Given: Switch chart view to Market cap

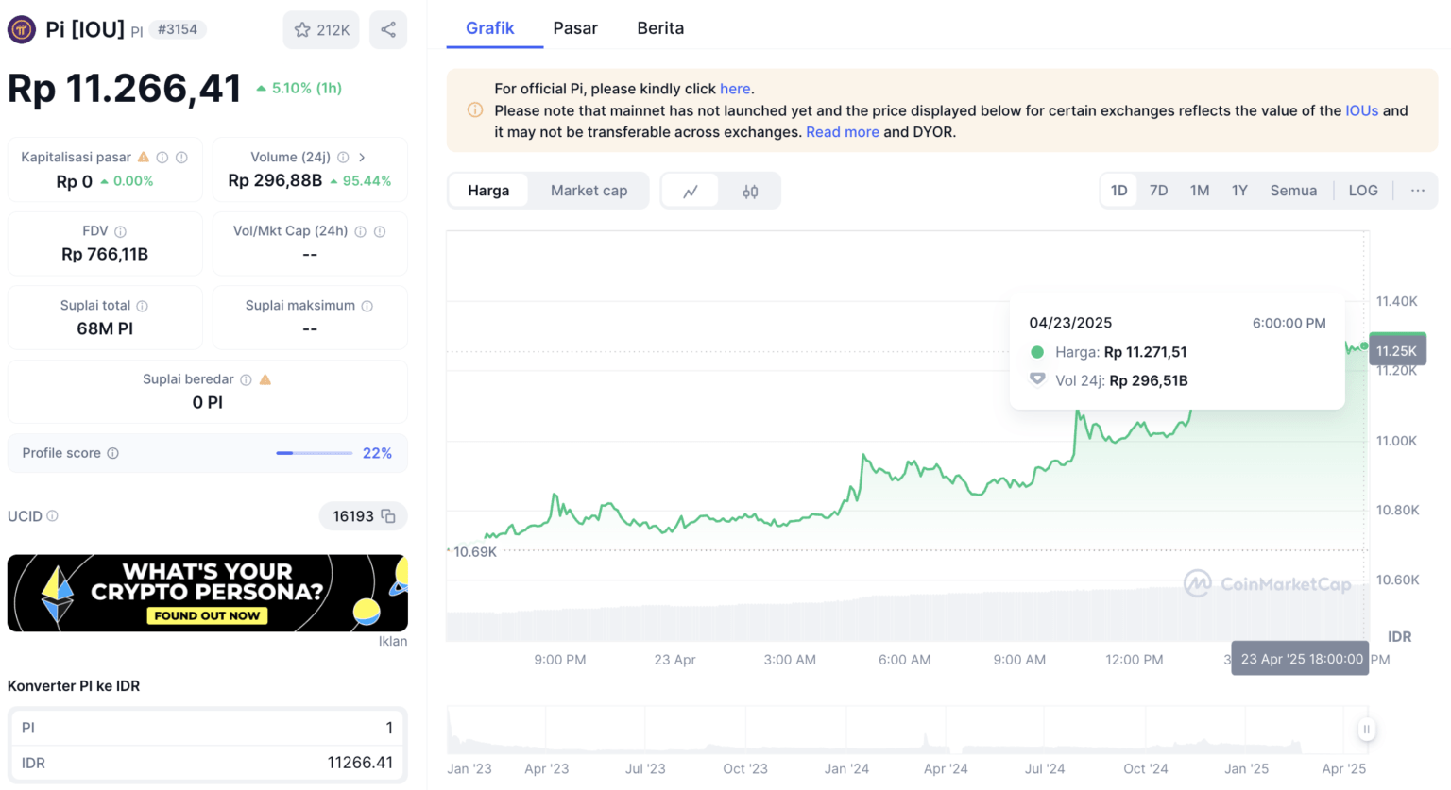Looking at the screenshot, I should click(x=589, y=190).
